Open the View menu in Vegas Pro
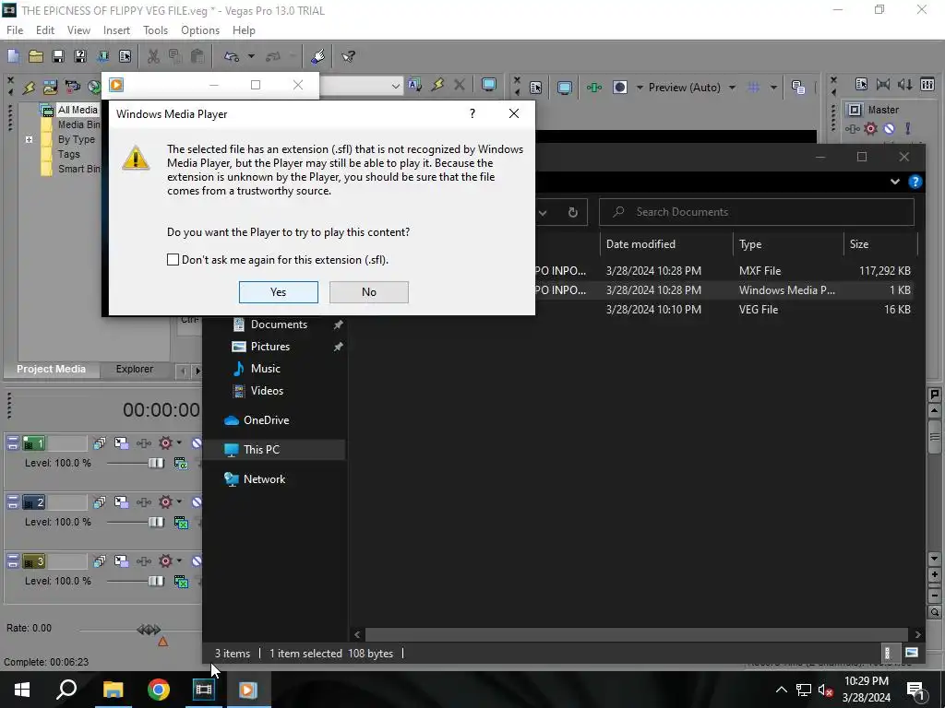Screen dimensions: 945x708 point(78,30)
